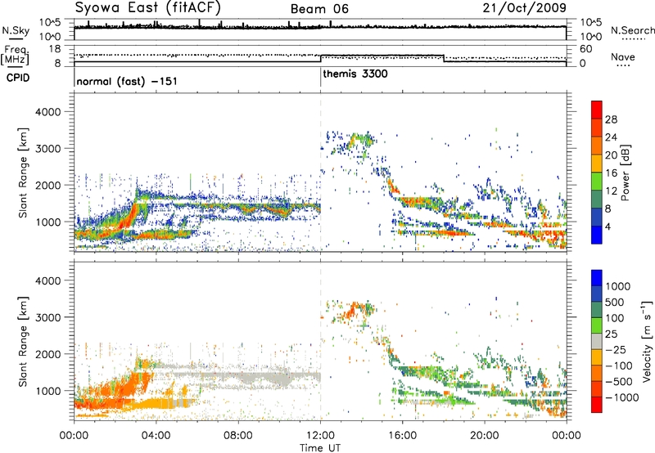655x453 pixels.
Task: Click the -25 tick on velocity colorbar
Action: coord(617,349)
